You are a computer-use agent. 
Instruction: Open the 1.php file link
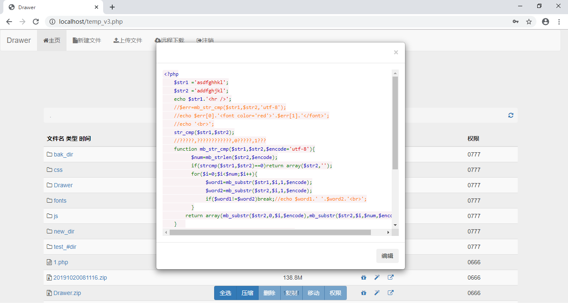(x=61, y=262)
